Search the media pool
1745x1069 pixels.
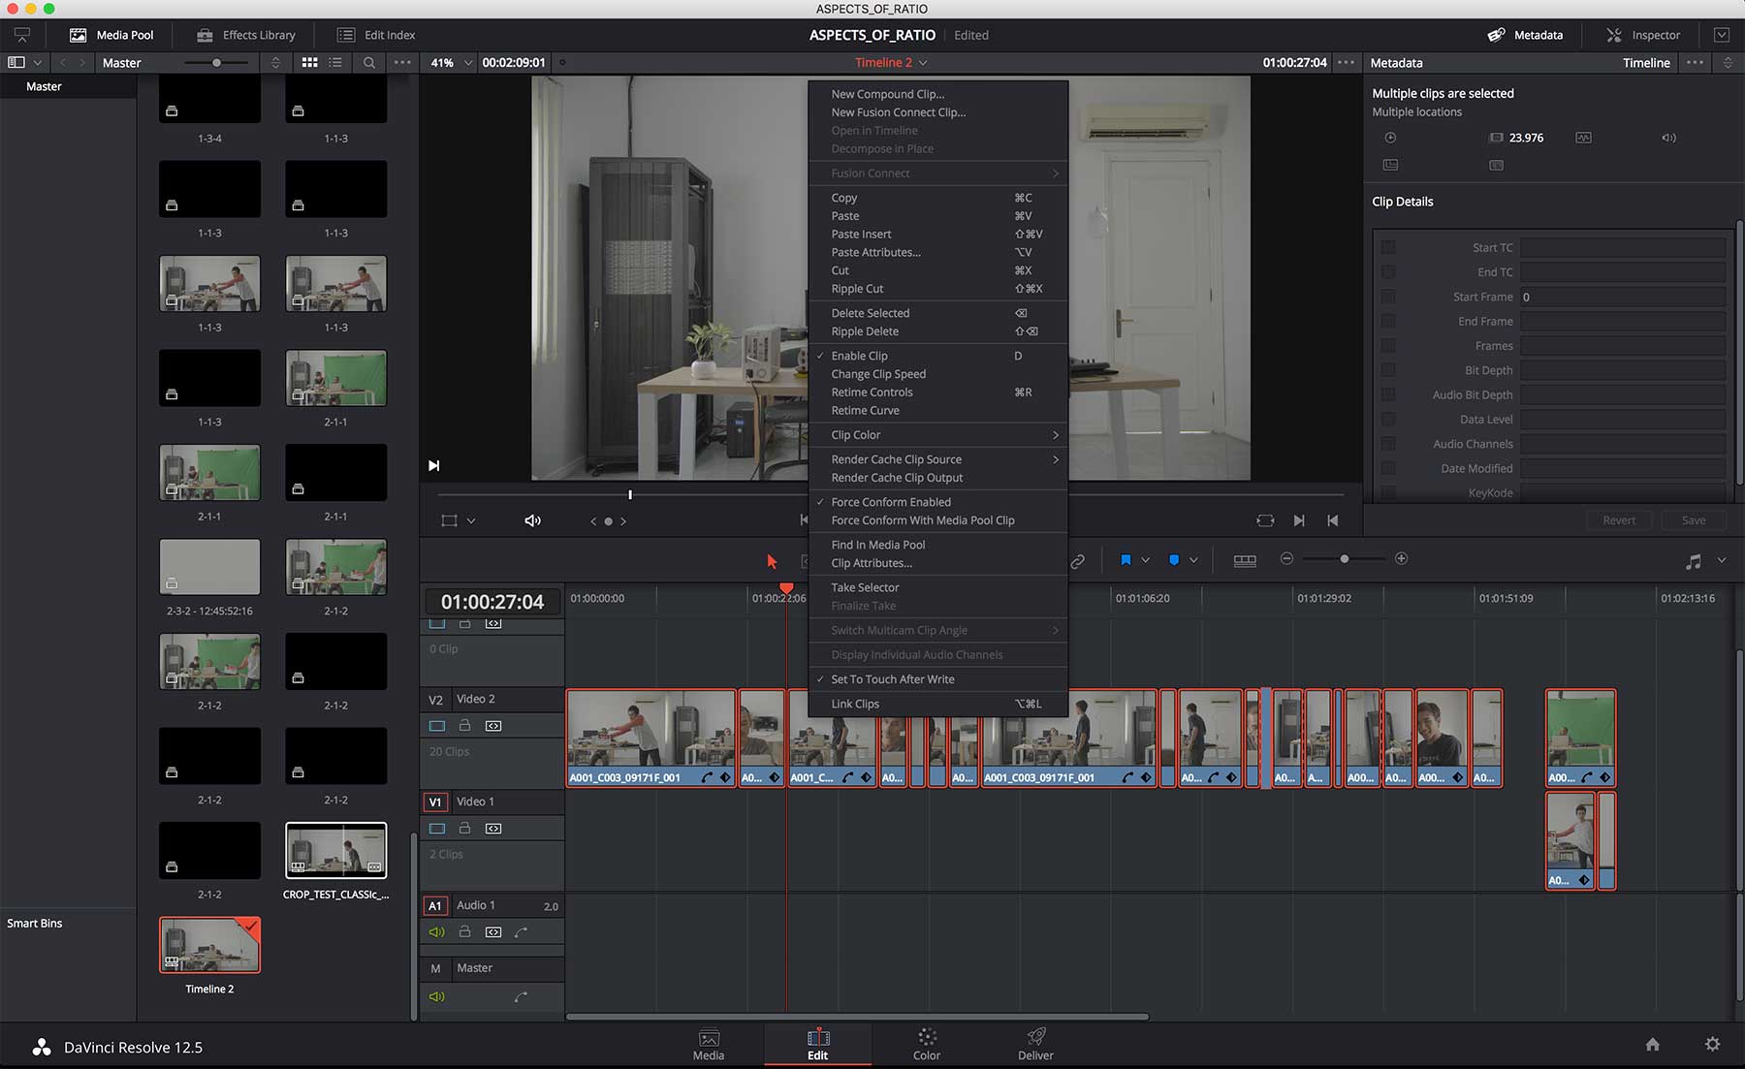(369, 62)
